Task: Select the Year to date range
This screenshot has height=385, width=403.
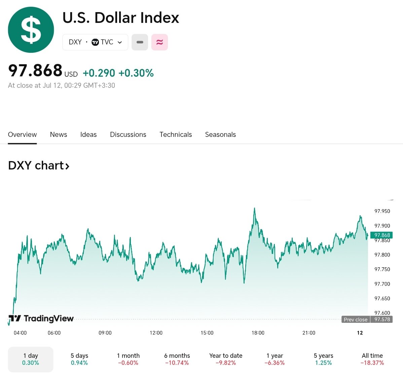Action: 226,359
